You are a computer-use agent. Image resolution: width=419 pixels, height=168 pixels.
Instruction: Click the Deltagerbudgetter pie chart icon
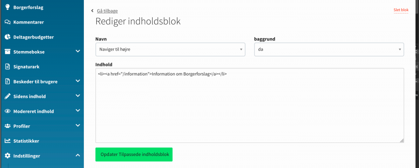coord(7,37)
